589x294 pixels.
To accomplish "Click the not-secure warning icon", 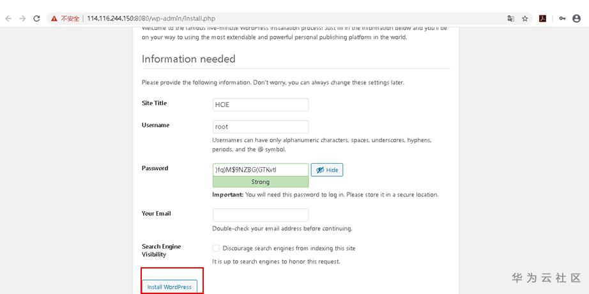I will click(54, 18).
